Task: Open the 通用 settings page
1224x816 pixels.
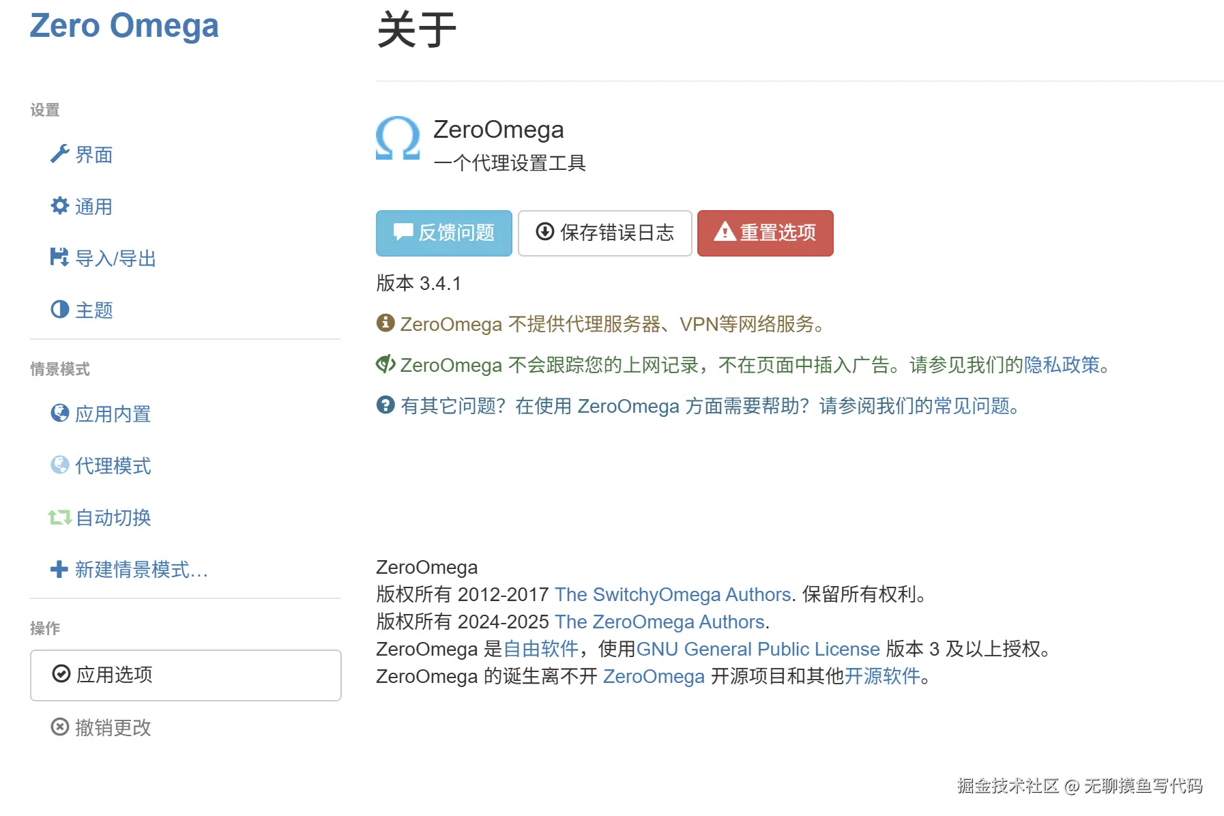Action: [x=93, y=207]
